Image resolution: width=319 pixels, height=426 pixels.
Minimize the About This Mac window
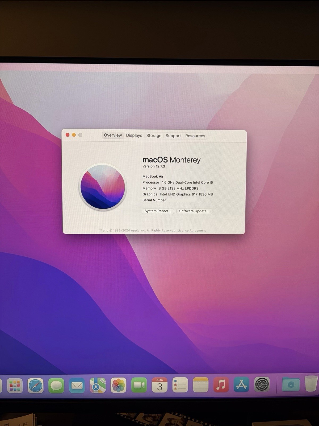(x=74, y=135)
